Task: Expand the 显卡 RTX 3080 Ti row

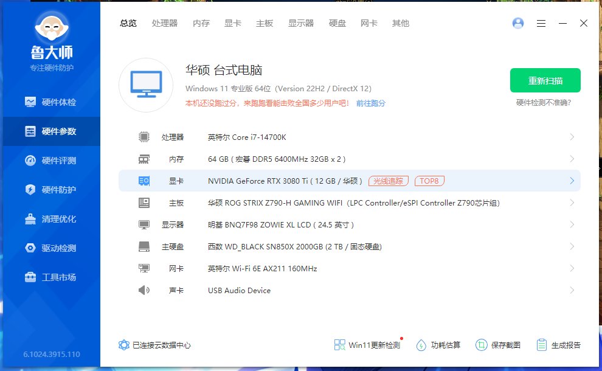Action: (x=571, y=181)
